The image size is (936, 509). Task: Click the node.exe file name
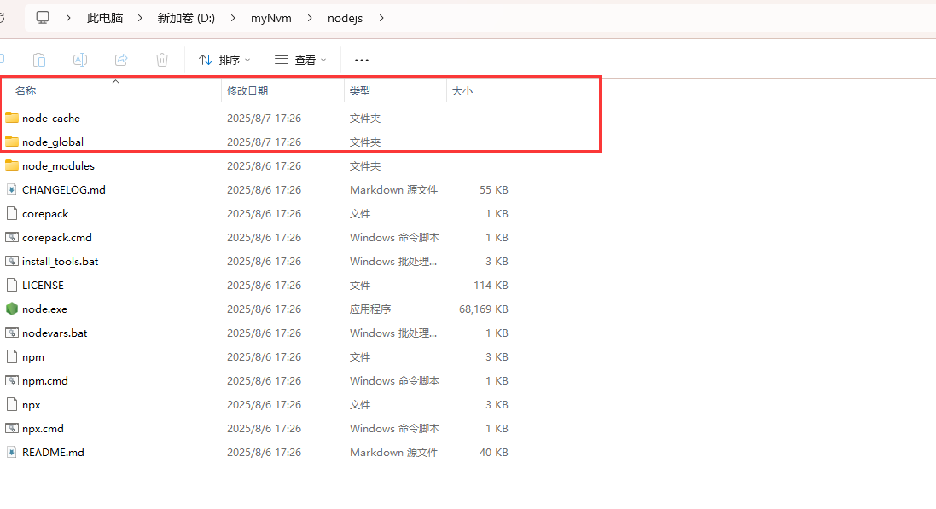coord(44,309)
